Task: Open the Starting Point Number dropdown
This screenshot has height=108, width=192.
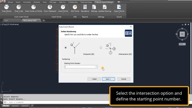Action: (96, 67)
